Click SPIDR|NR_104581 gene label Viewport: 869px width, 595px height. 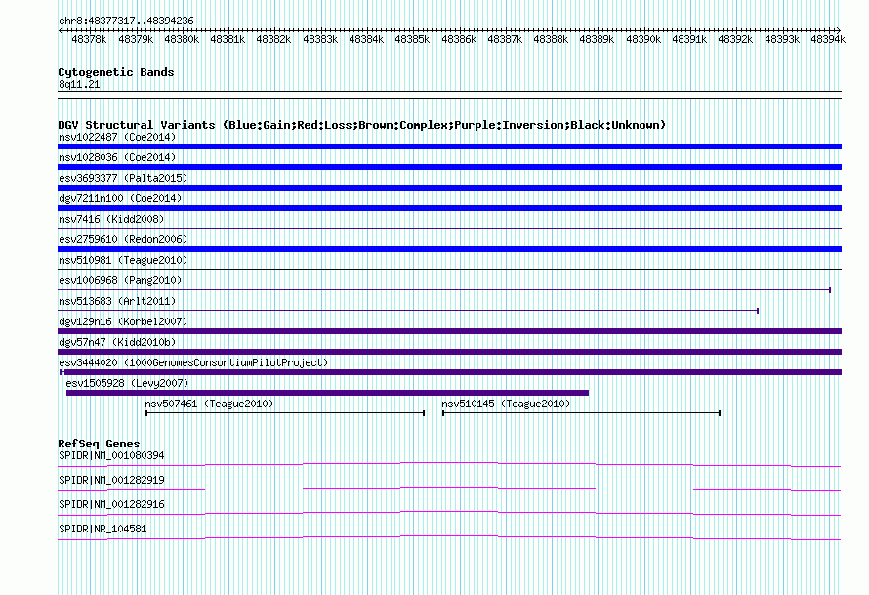coord(103,529)
